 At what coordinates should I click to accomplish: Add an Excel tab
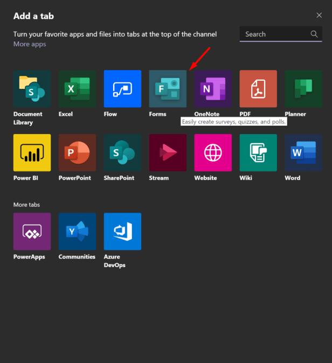pos(77,89)
